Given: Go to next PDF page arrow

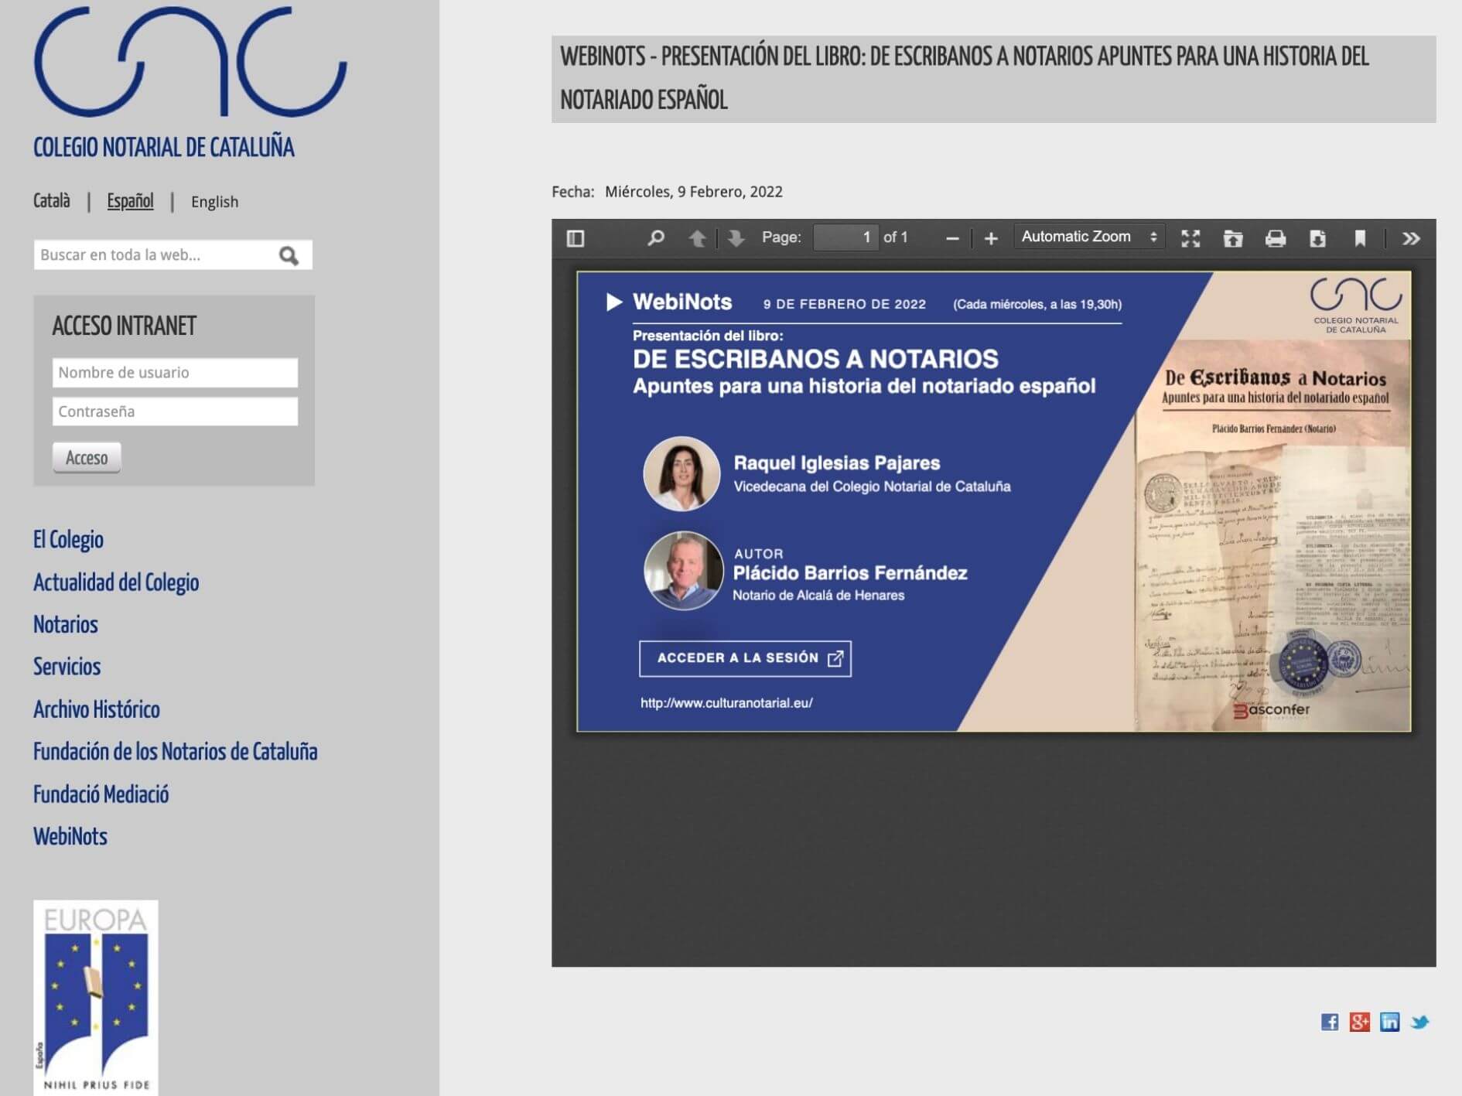Looking at the screenshot, I should 736,238.
